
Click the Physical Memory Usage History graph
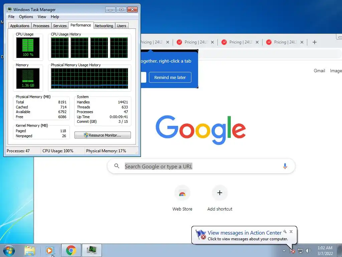(x=90, y=78)
